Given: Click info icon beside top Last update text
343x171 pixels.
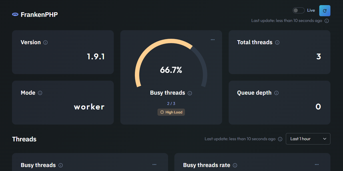Looking at the screenshot, I should pyautogui.click(x=327, y=21).
